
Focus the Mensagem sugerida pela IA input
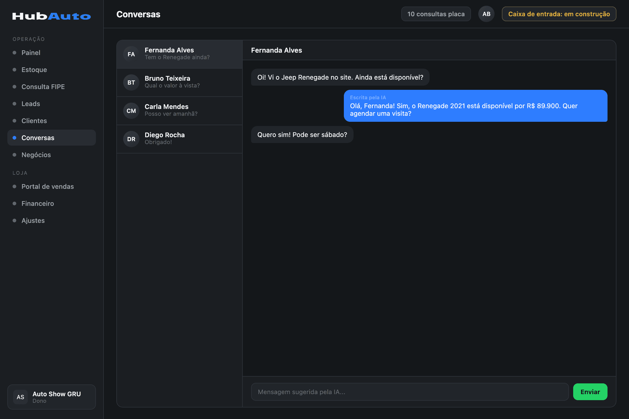(x=410, y=392)
